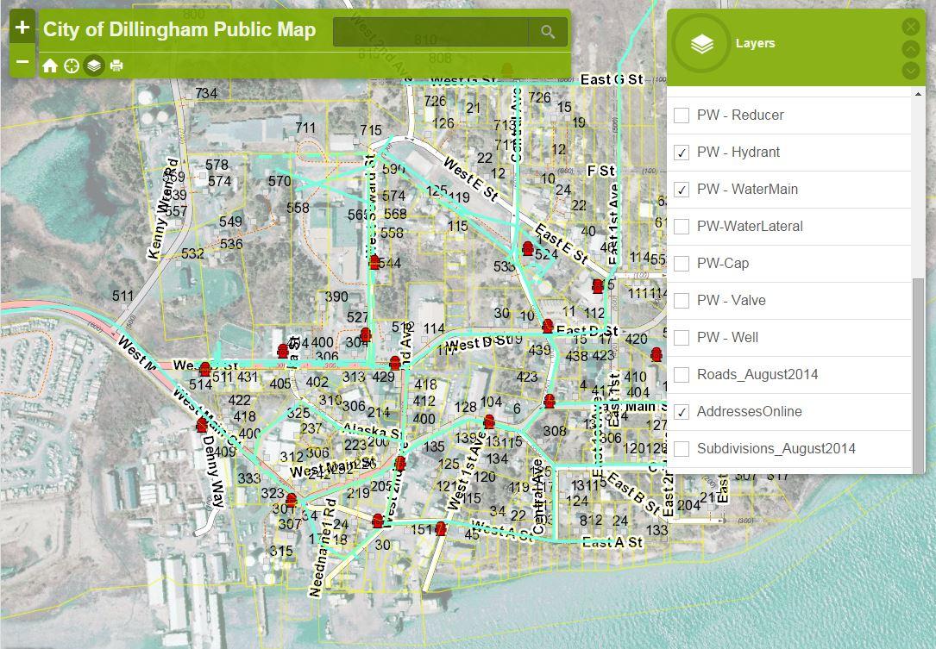The image size is (936, 649).
Task: Select the hydrant near address 139
Action: 489,421
